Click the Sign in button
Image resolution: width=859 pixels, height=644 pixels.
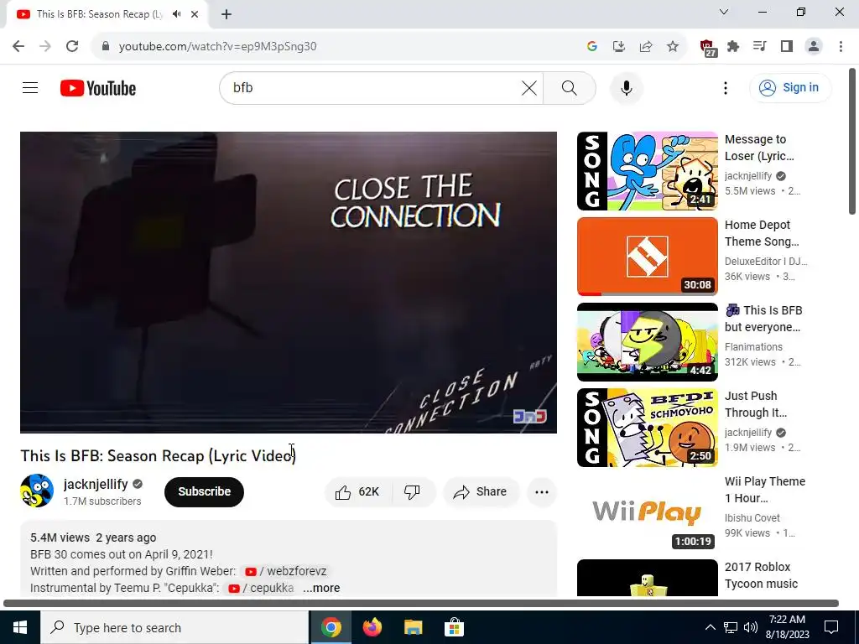[x=790, y=87]
